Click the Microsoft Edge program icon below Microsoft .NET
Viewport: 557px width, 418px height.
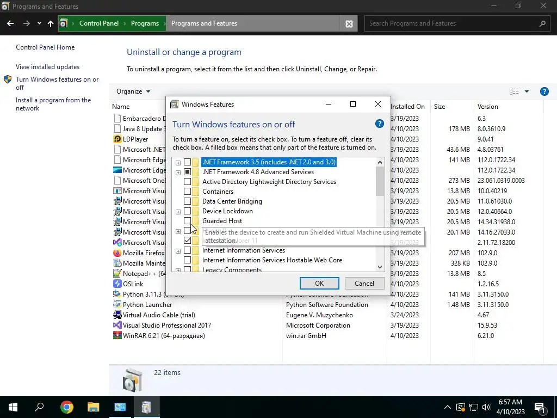pyautogui.click(x=117, y=159)
